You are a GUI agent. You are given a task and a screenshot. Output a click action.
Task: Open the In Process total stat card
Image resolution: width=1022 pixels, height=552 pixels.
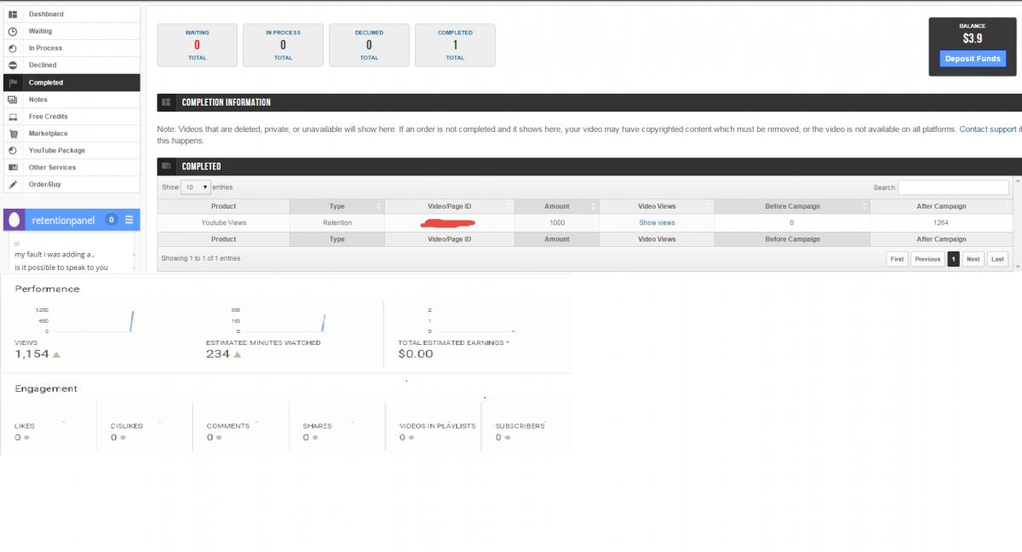[283, 45]
